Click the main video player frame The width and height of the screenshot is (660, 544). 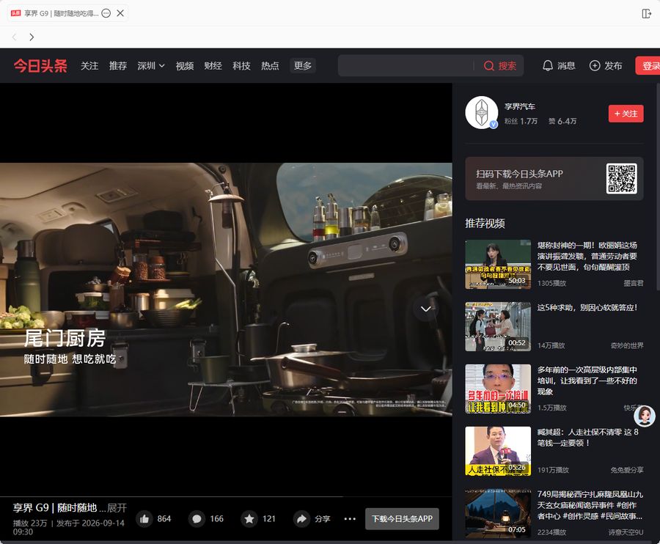coord(226,290)
